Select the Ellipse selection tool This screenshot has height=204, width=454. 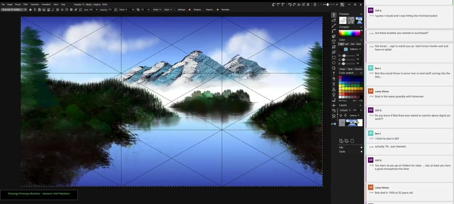[334, 63]
